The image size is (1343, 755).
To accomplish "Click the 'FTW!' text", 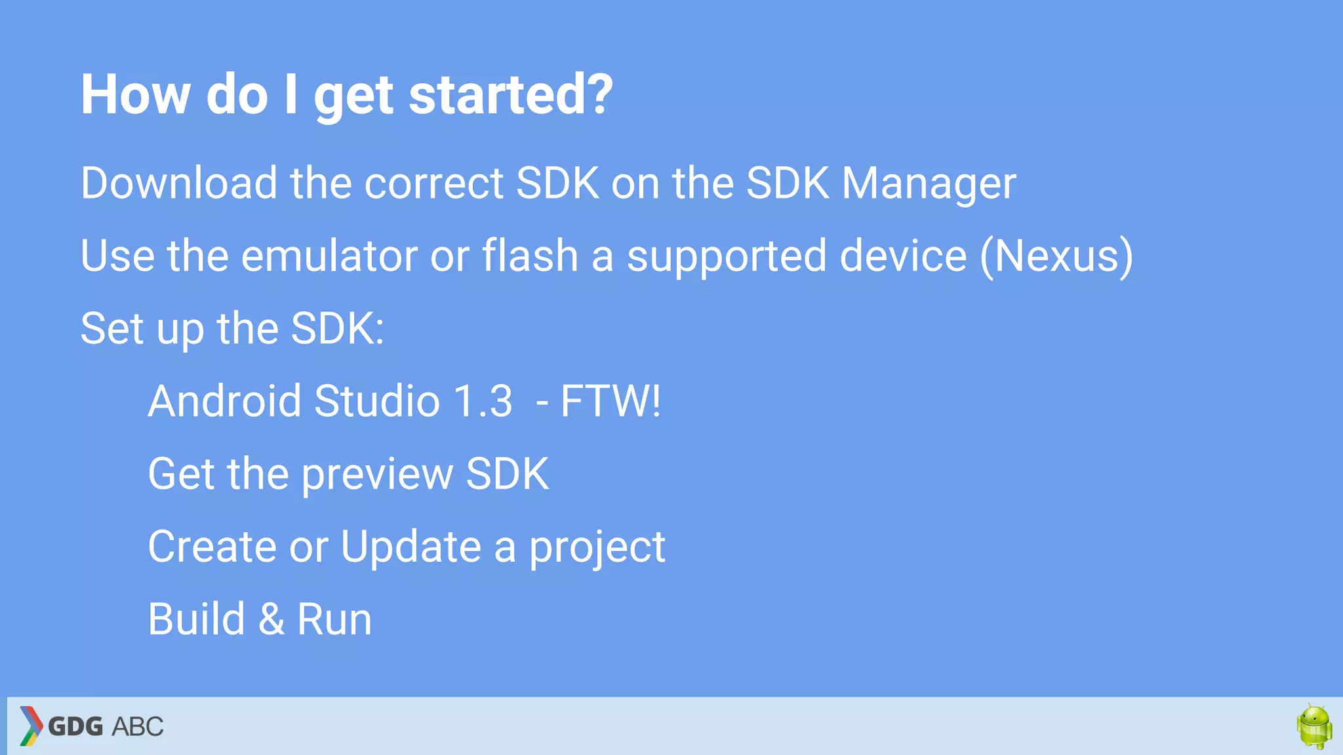I will pyautogui.click(x=611, y=401).
